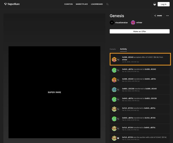The width and height of the screenshot is (173, 143).
Task: Click checkered avatar on Feb 12 6:21 PM row
Action: (x=114, y=128)
